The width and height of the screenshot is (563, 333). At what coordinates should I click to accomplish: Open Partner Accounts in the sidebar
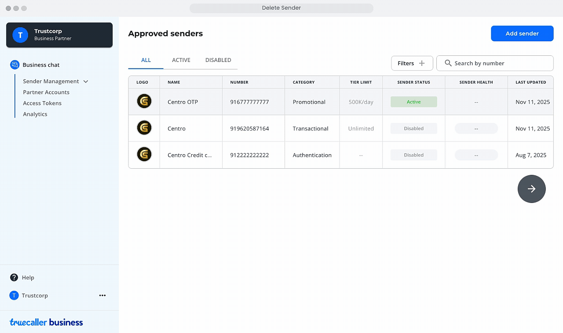(46, 92)
